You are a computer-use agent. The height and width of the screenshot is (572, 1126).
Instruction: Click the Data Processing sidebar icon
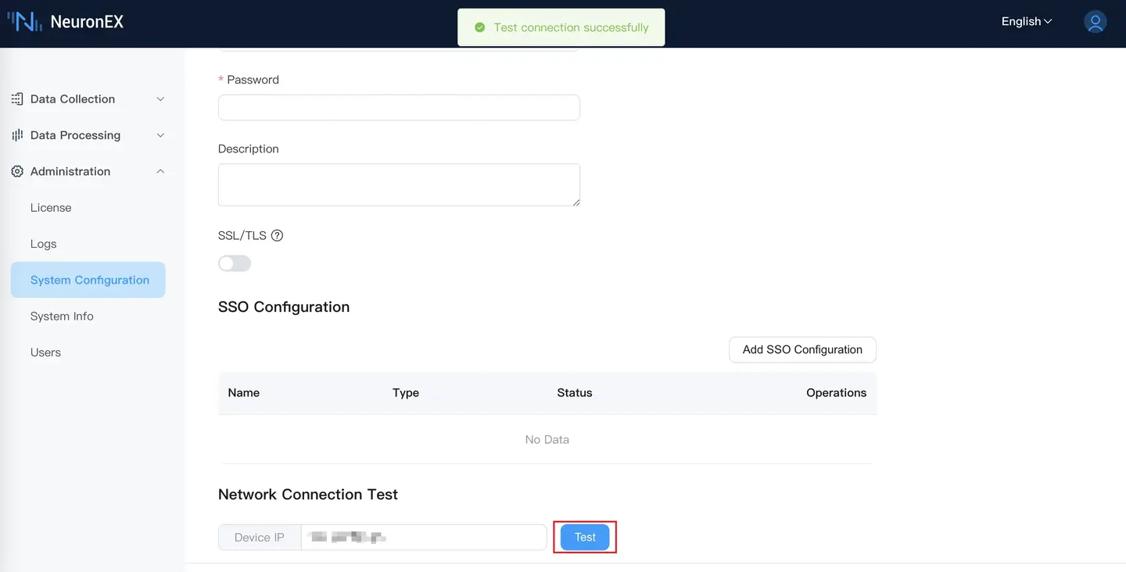[17, 135]
